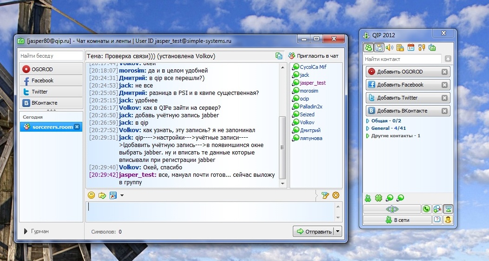Image resolution: width=489 pixels, height=261 pixels.
Task: Dismiss the Добавить Twitter suggestion
Action: tap(445, 98)
